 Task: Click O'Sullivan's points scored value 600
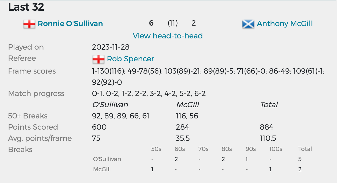99,127
